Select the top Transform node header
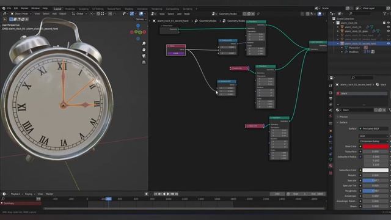This screenshot has height=220, width=391. tap(256, 22)
